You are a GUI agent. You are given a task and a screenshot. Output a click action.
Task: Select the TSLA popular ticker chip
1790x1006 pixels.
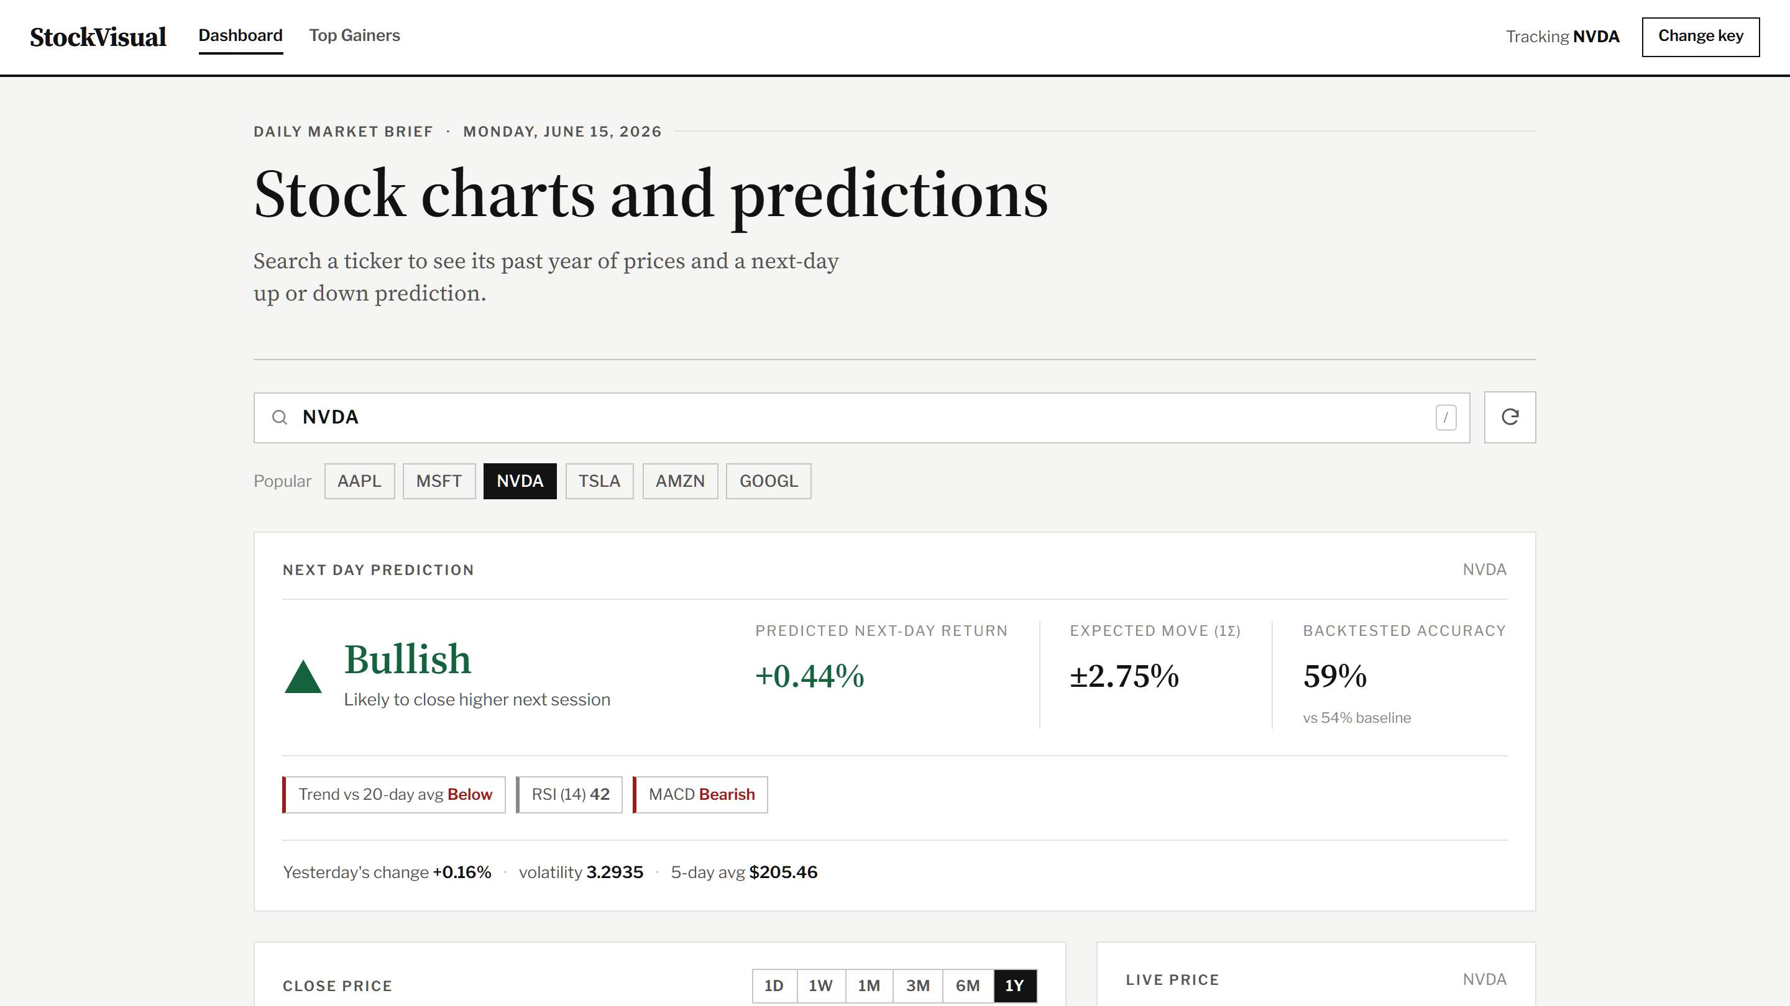599,481
